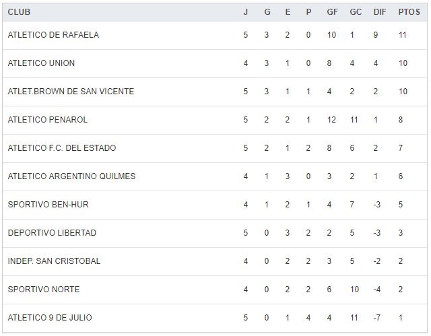Screen dimensions: 431x336
Task: Click Indep. San Cristobal club name
Action: [54, 261]
